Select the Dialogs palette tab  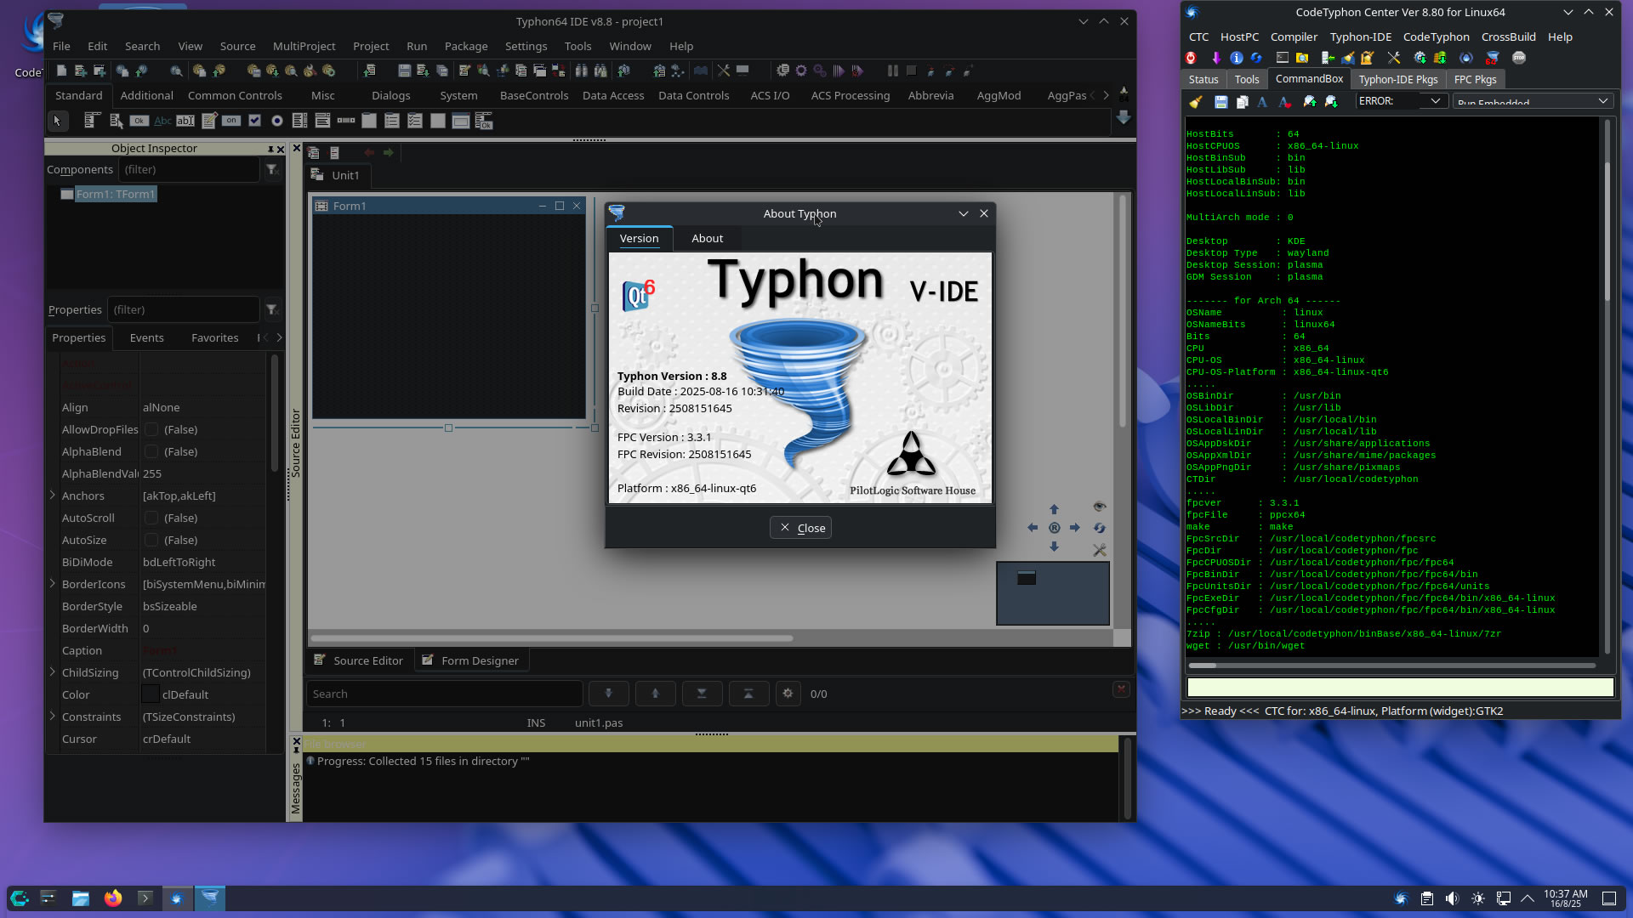click(390, 95)
